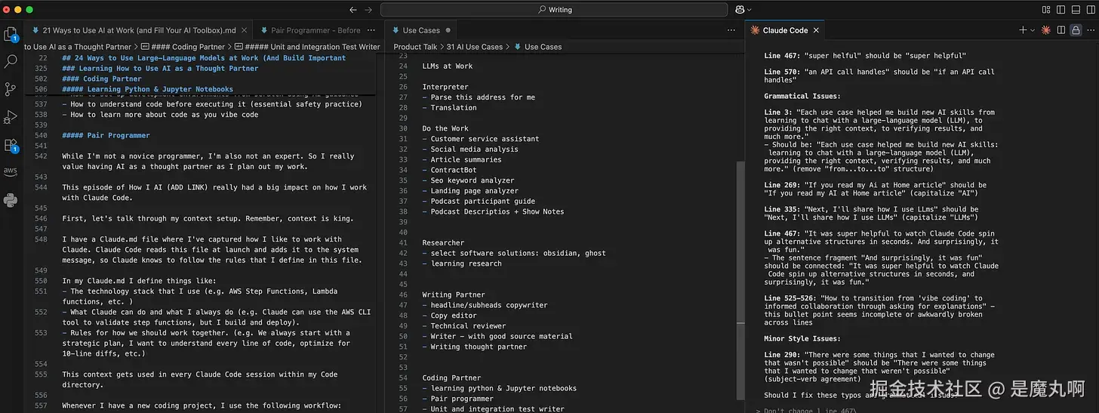Expand the Copilot menu chevron
Viewport: 1099px width, 413px height.
(x=750, y=10)
